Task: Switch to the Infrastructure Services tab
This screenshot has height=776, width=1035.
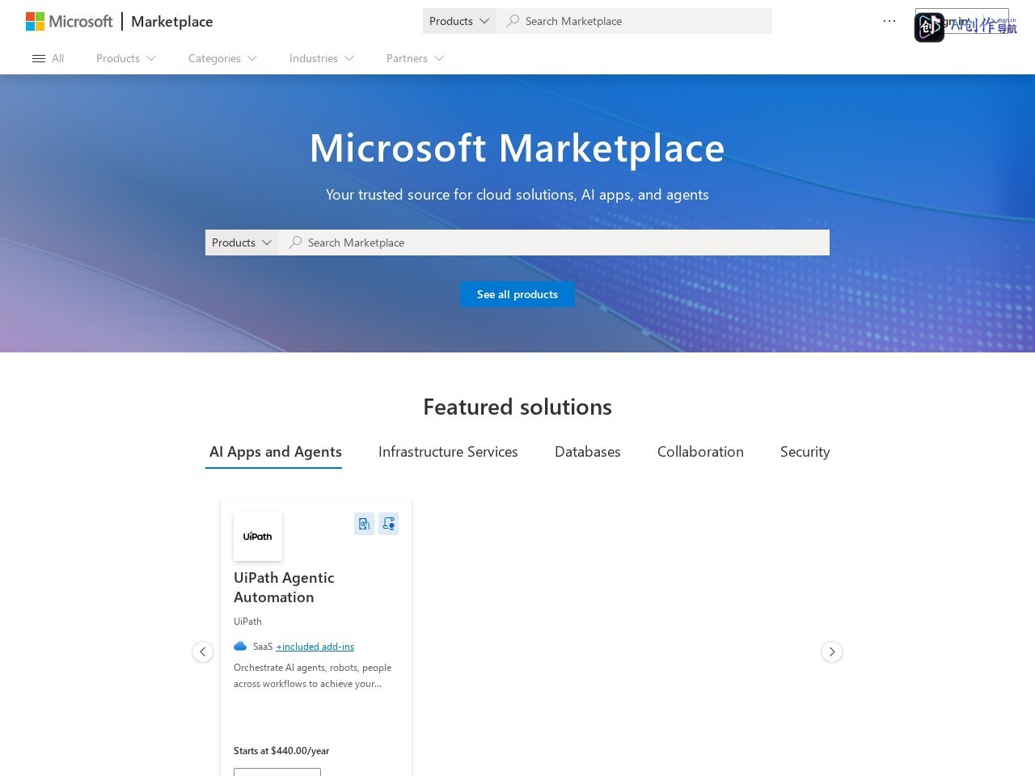Action: (x=448, y=452)
